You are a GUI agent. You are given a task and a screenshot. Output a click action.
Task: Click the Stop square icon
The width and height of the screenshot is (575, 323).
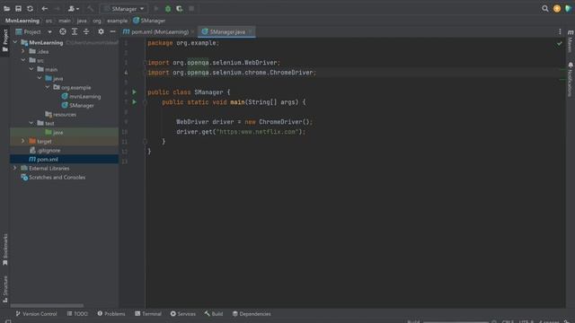191,8
